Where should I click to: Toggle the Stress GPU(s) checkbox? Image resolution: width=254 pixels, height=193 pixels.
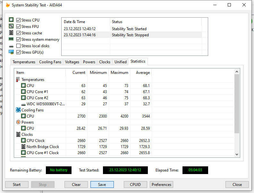19,52
